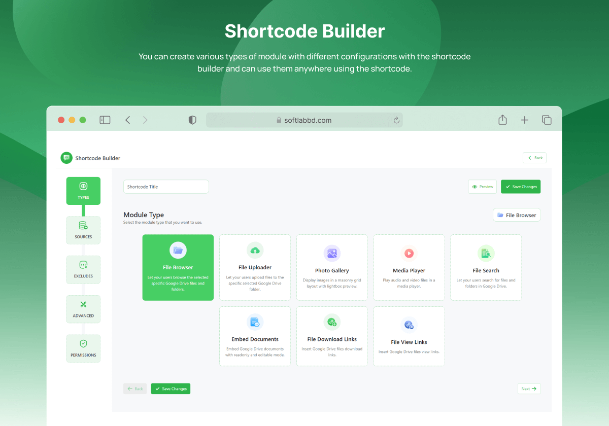609x426 pixels.
Task: Focus the Shortcode Title input field
Action: (166, 187)
